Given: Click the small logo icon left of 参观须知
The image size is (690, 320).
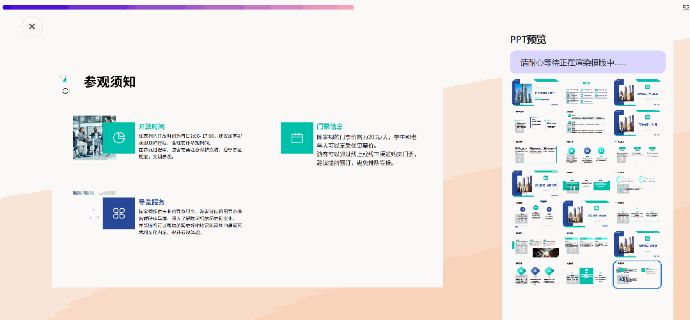Looking at the screenshot, I should click(65, 77).
